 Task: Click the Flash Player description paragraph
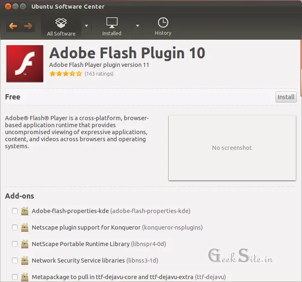pyautogui.click(x=77, y=132)
